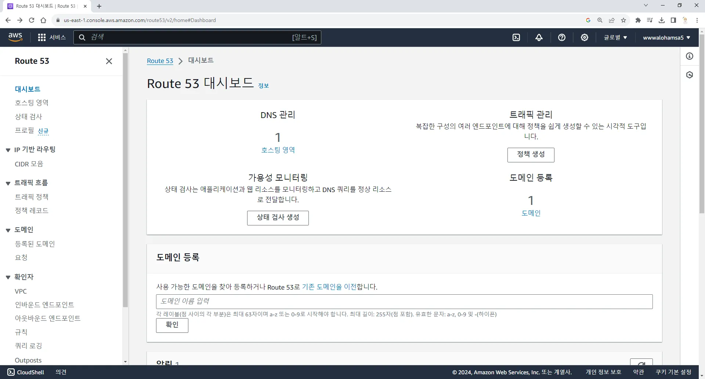Open the AWS home logo
The width and height of the screenshot is (705, 379).
[15, 37]
